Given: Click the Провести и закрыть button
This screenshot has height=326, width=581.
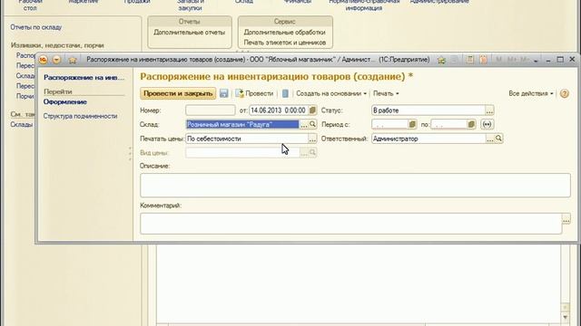Looking at the screenshot, I should [178, 93].
